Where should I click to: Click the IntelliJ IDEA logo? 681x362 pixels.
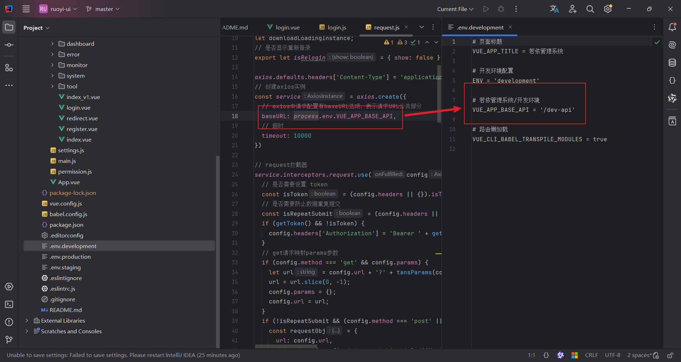[x=9, y=9]
